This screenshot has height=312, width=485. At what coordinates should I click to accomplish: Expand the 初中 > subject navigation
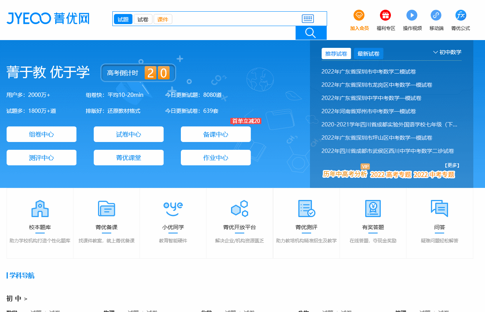[x=17, y=298]
